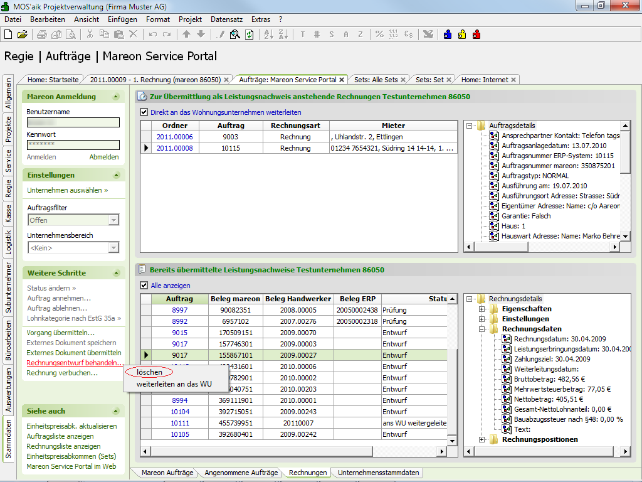Click the print preview toolbar icon
This screenshot has height=482, width=642.
71,35
